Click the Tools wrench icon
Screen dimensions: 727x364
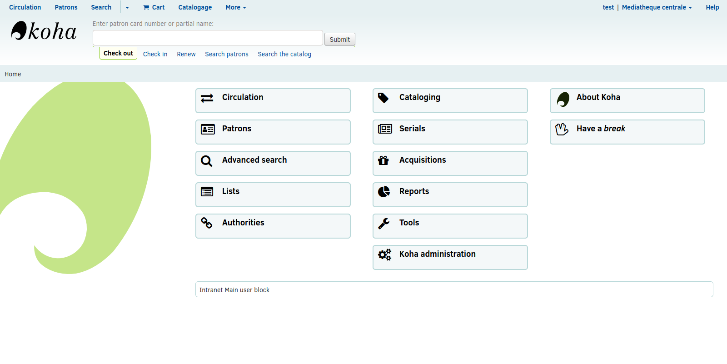pyautogui.click(x=384, y=223)
